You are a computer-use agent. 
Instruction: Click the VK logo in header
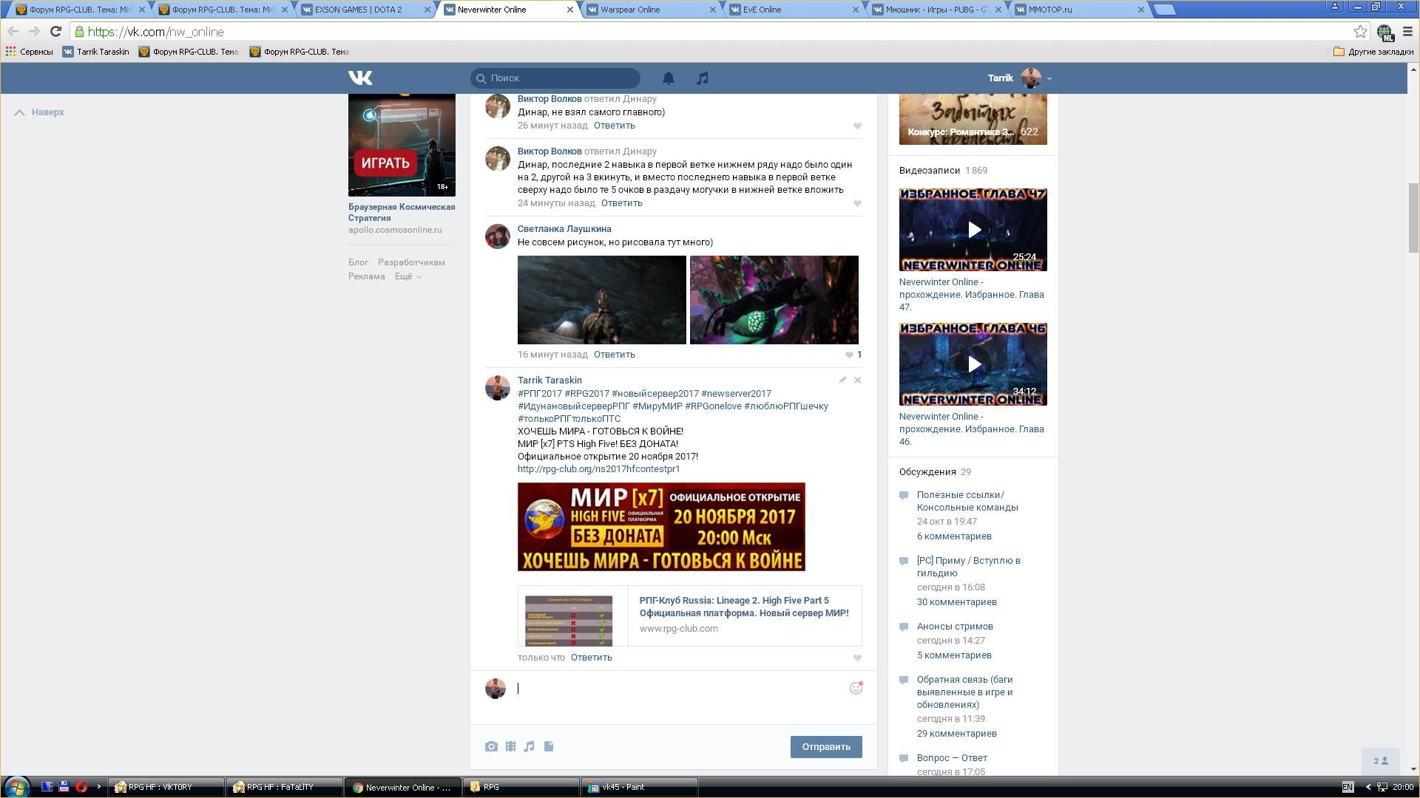coord(360,78)
